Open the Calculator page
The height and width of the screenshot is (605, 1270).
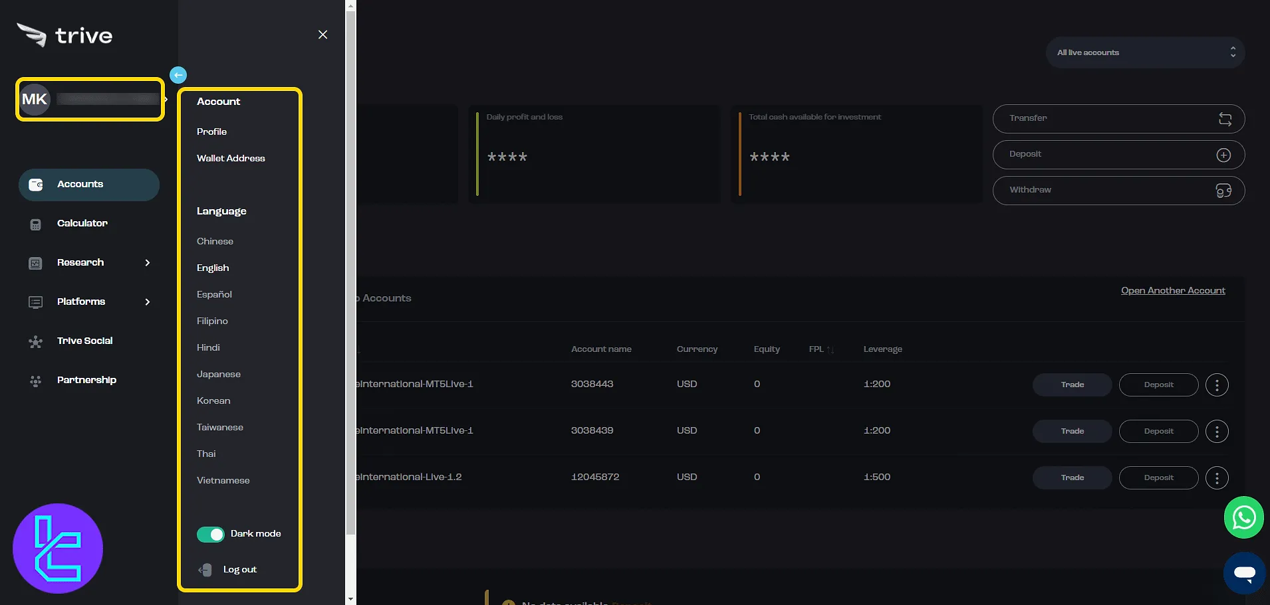(82, 223)
